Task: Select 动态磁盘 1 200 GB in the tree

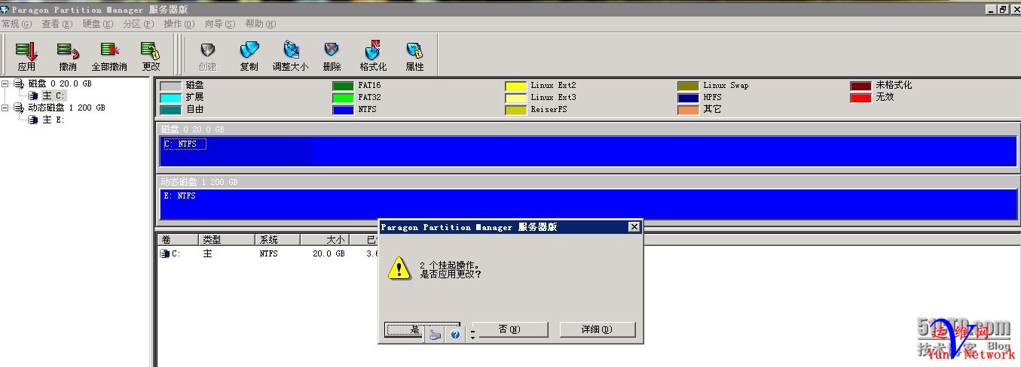Action: (x=66, y=108)
